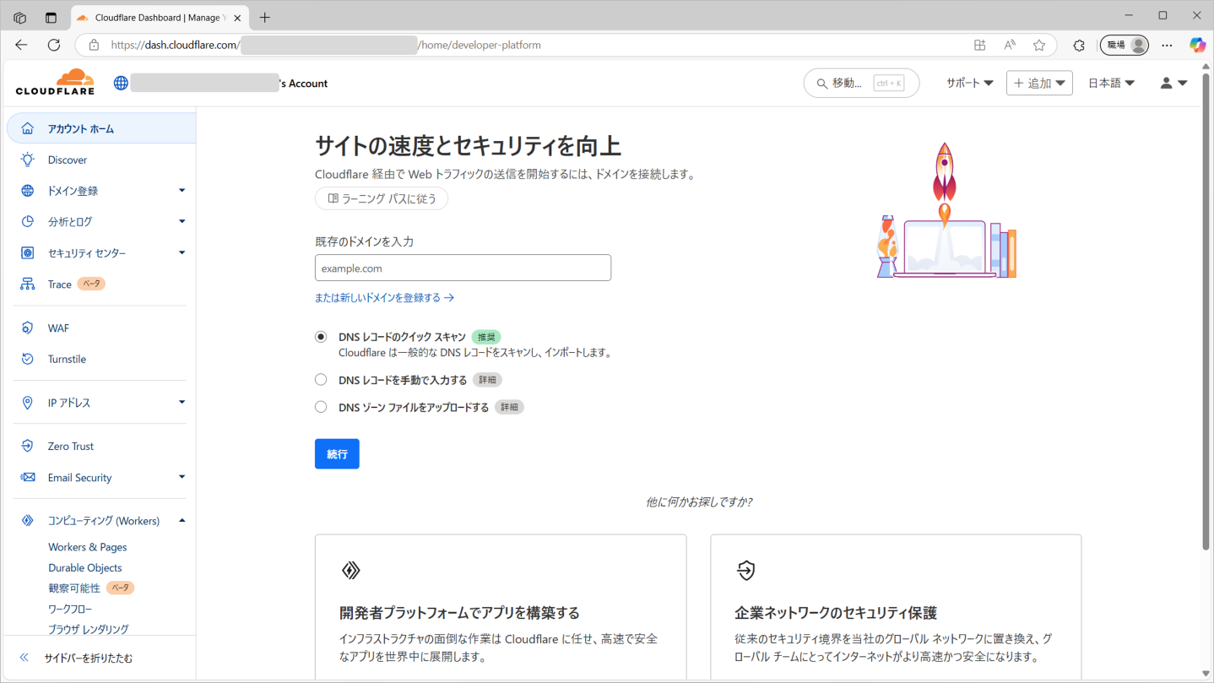
Task: Click the home icon for アカウント ホーム
Action: coord(28,128)
